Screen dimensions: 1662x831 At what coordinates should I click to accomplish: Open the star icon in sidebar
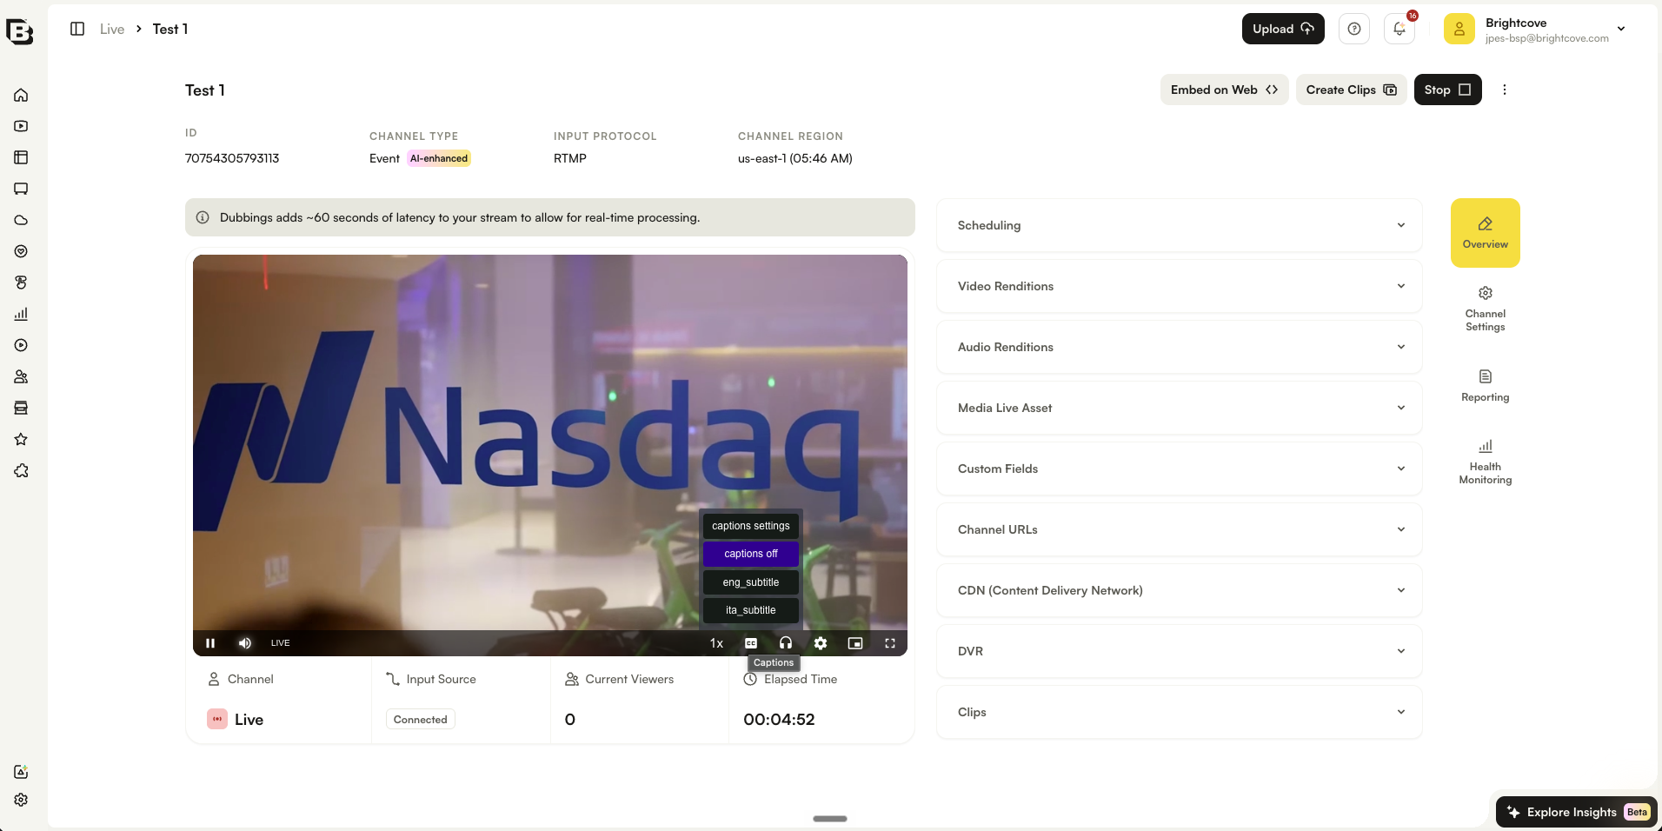(x=21, y=439)
